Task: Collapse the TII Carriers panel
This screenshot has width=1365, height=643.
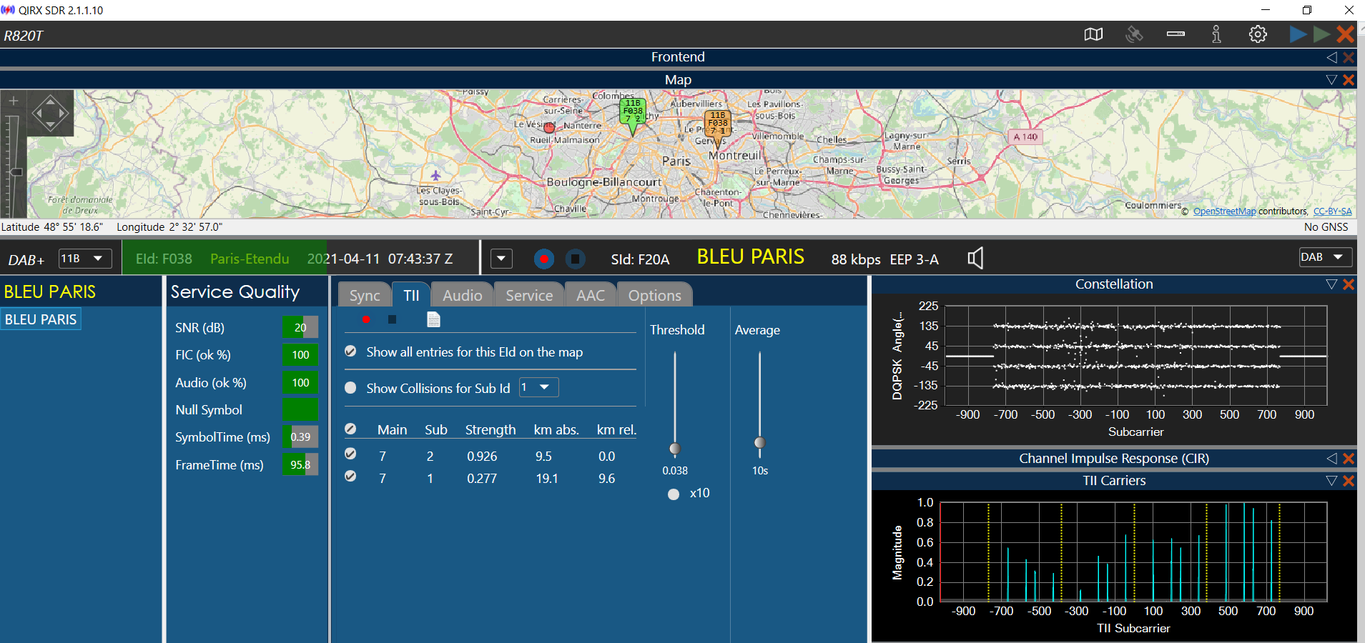Action: 1331,481
